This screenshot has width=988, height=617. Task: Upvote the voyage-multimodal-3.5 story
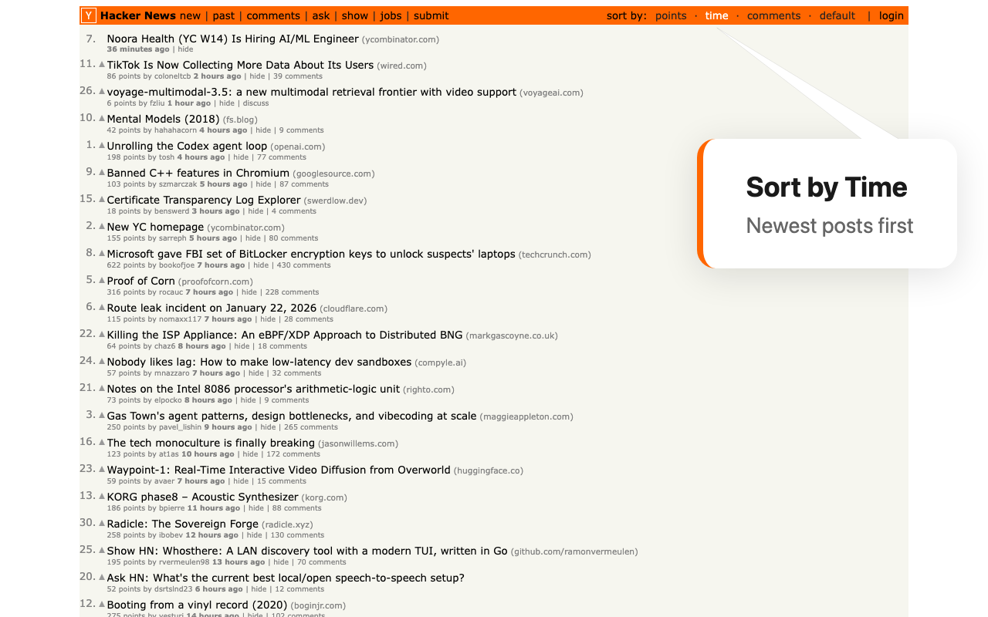(x=102, y=91)
